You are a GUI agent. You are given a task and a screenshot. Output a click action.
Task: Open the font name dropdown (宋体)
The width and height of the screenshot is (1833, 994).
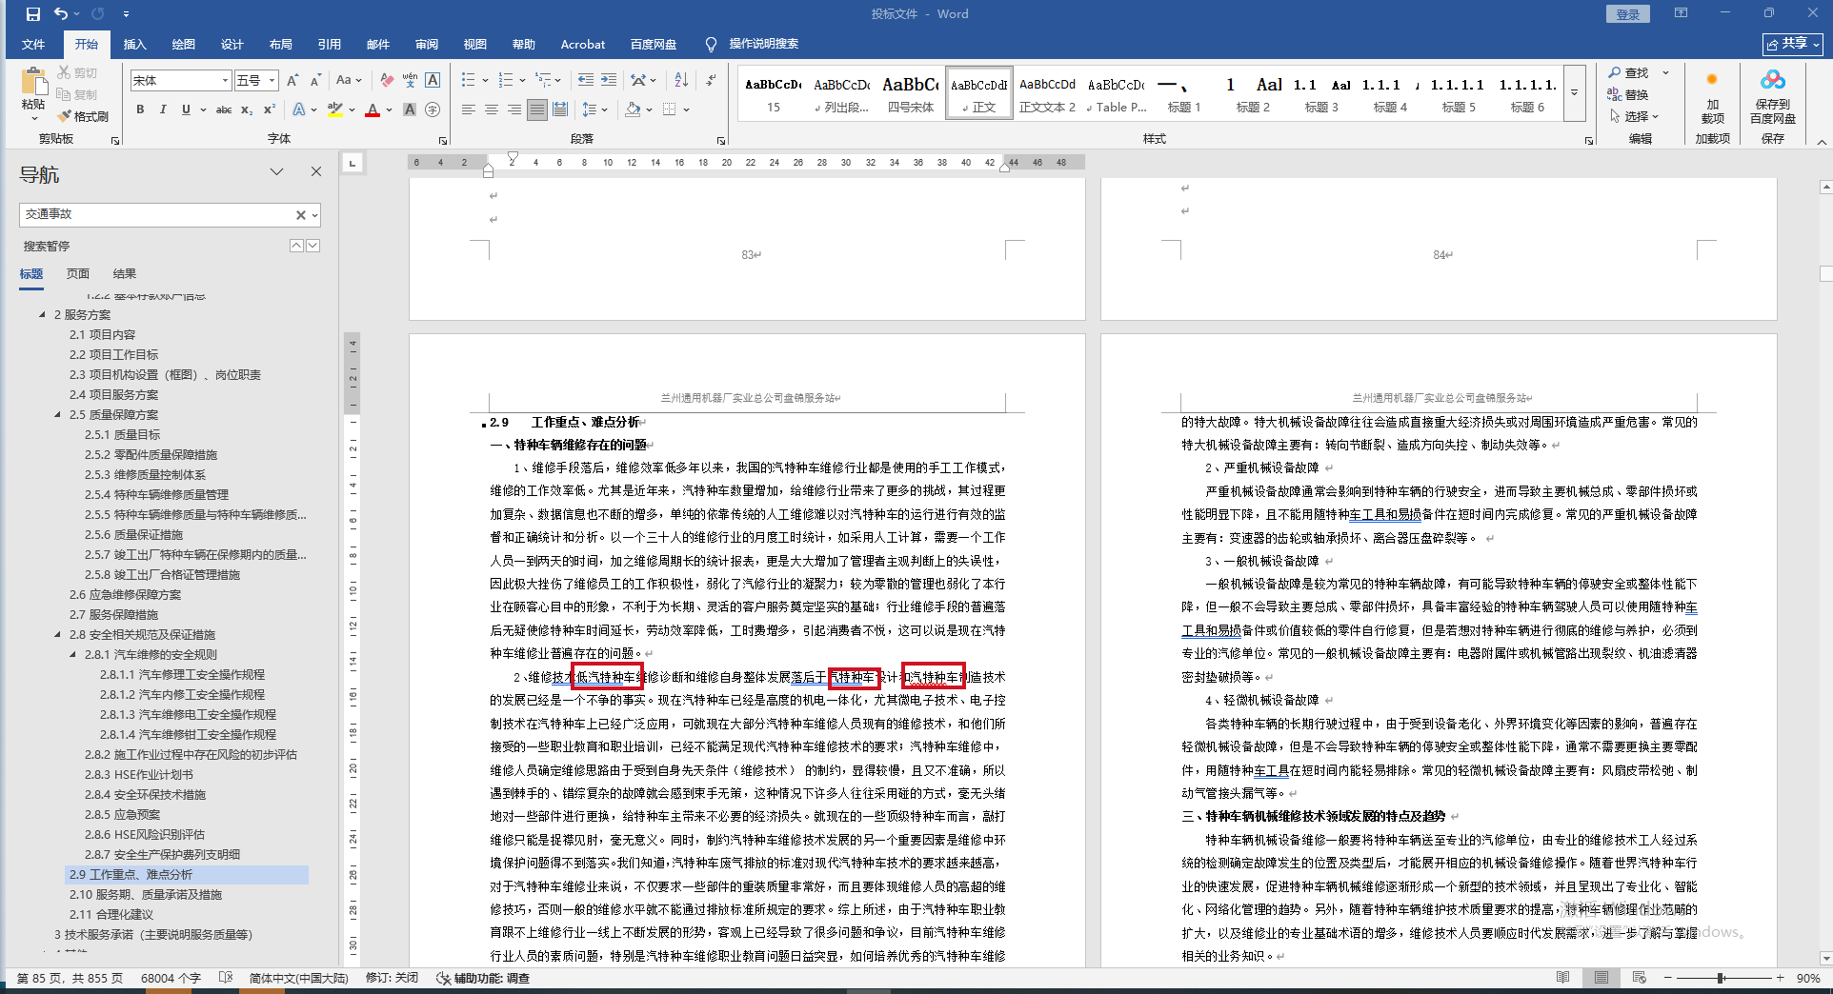click(226, 81)
